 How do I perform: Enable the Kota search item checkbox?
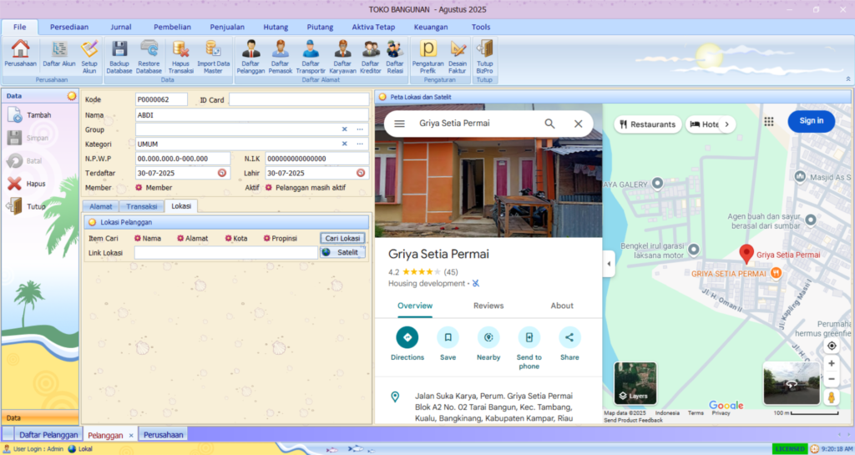tap(229, 239)
